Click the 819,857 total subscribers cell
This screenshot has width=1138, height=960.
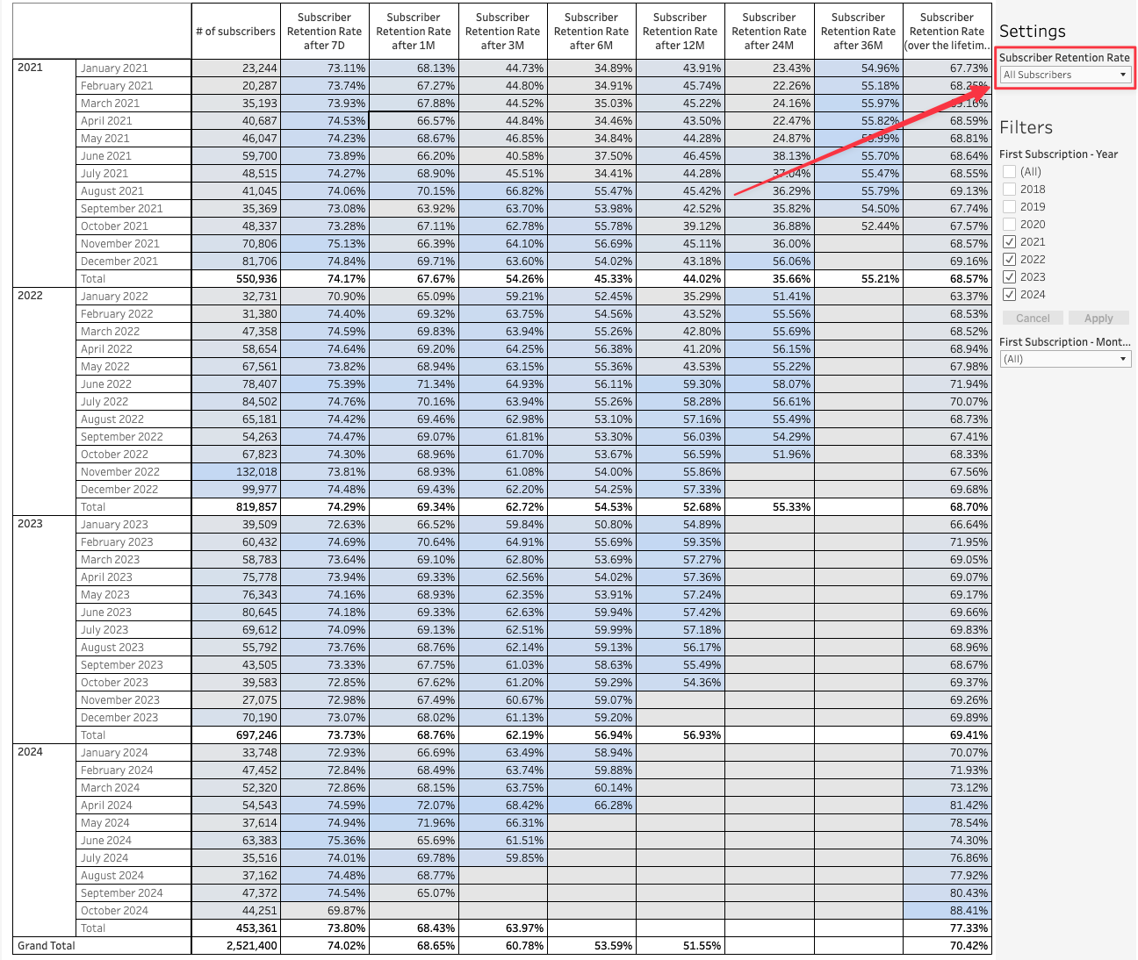pyautogui.click(x=236, y=507)
